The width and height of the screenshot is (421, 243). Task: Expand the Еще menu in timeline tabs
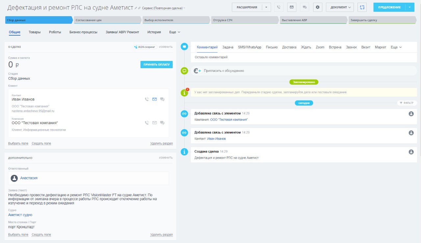click(x=396, y=47)
